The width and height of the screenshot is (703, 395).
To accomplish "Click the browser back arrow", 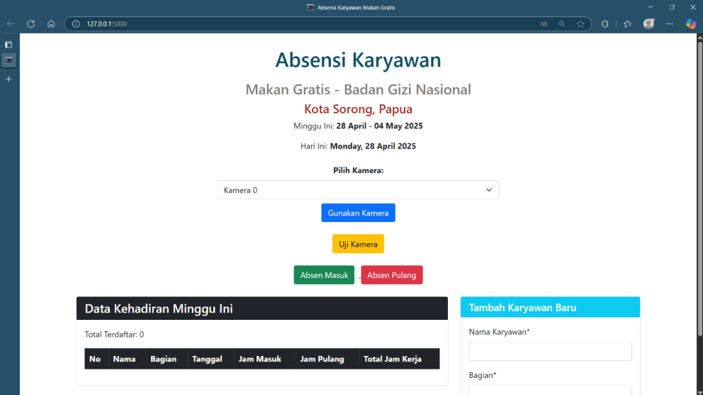I will click(x=11, y=24).
